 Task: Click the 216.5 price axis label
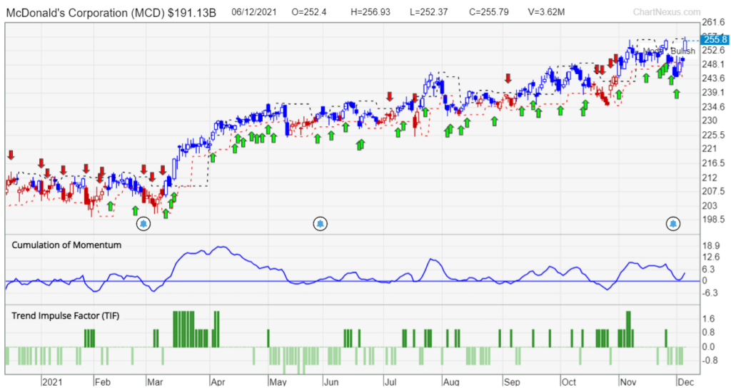713,163
